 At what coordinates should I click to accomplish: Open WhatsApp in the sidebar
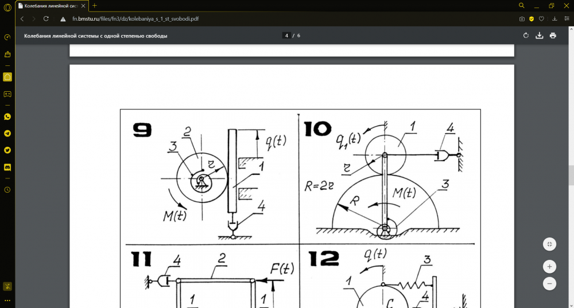click(x=7, y=116)
